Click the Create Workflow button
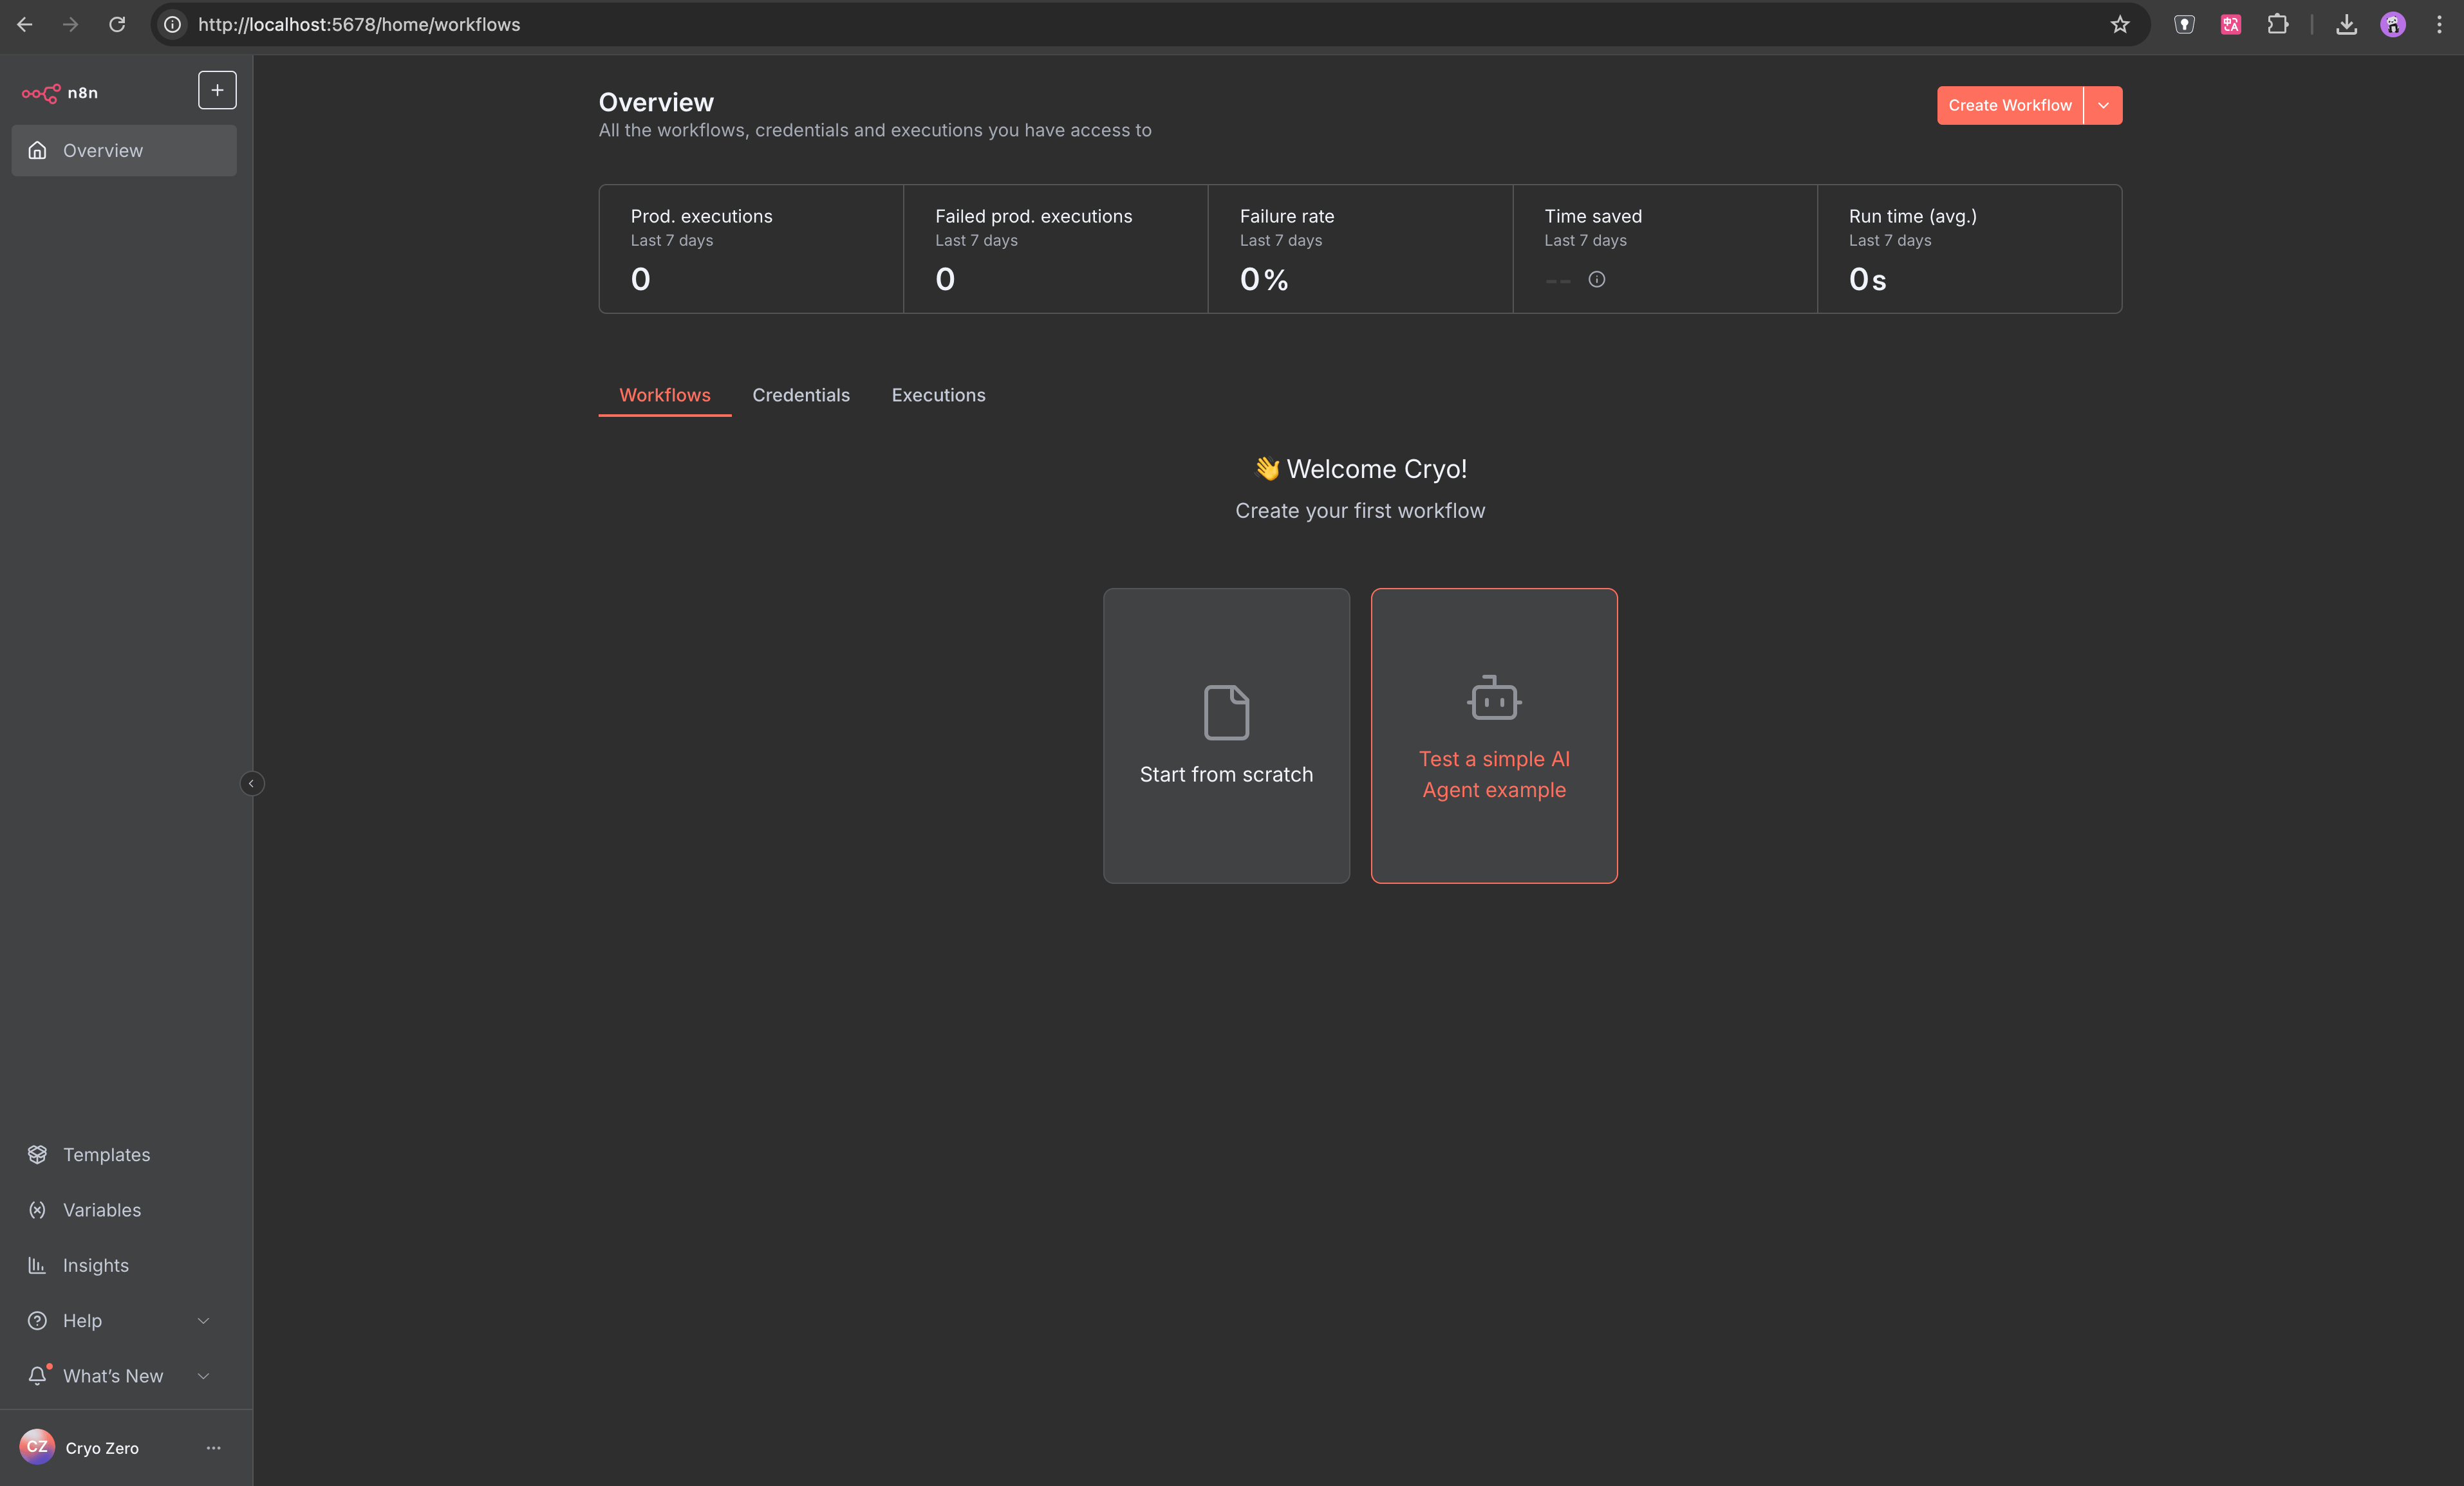Screen dimensions: 2464x1486 click(2009, 106)
